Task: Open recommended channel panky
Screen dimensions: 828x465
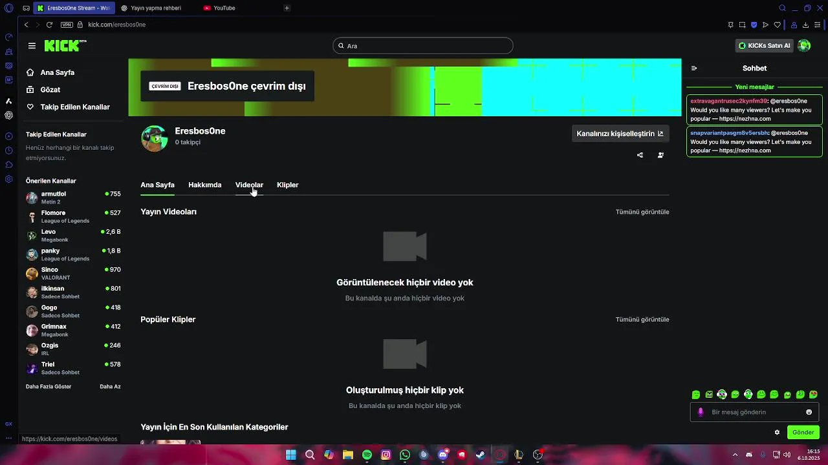Action: tap(73, 254)
